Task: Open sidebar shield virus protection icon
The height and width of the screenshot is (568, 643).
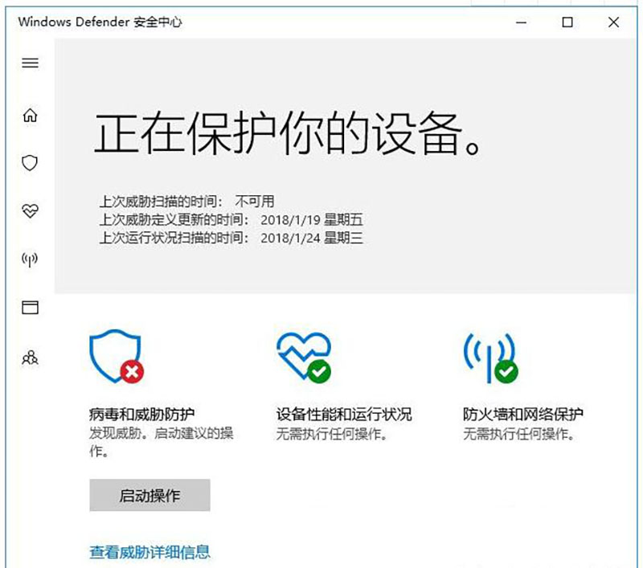Action: tap(30, 163)
